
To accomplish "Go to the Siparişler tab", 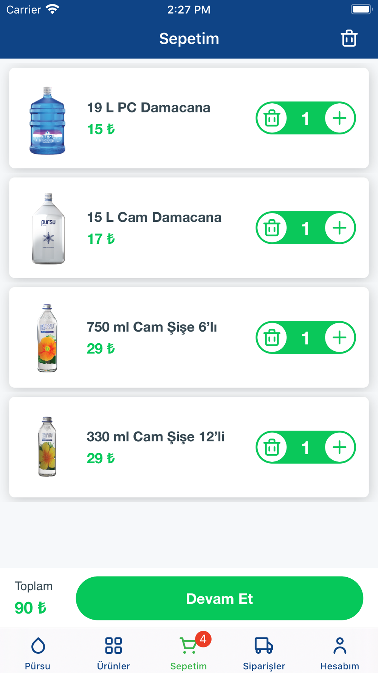I will tap(264, 652).
